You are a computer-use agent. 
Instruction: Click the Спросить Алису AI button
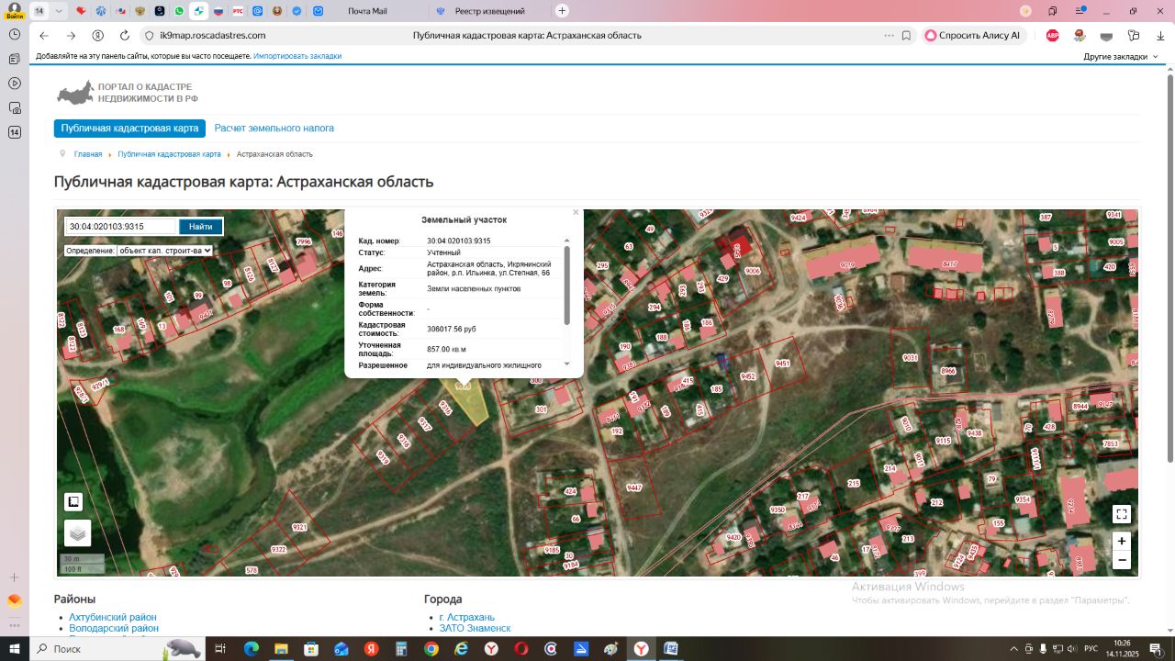[973, 36]
